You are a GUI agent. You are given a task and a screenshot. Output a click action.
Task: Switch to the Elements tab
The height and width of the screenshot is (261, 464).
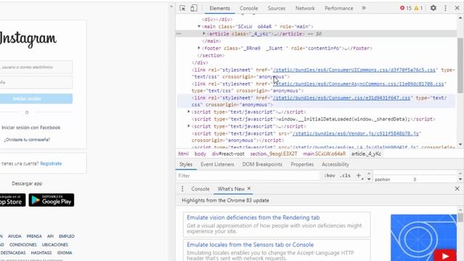(220, 8)
